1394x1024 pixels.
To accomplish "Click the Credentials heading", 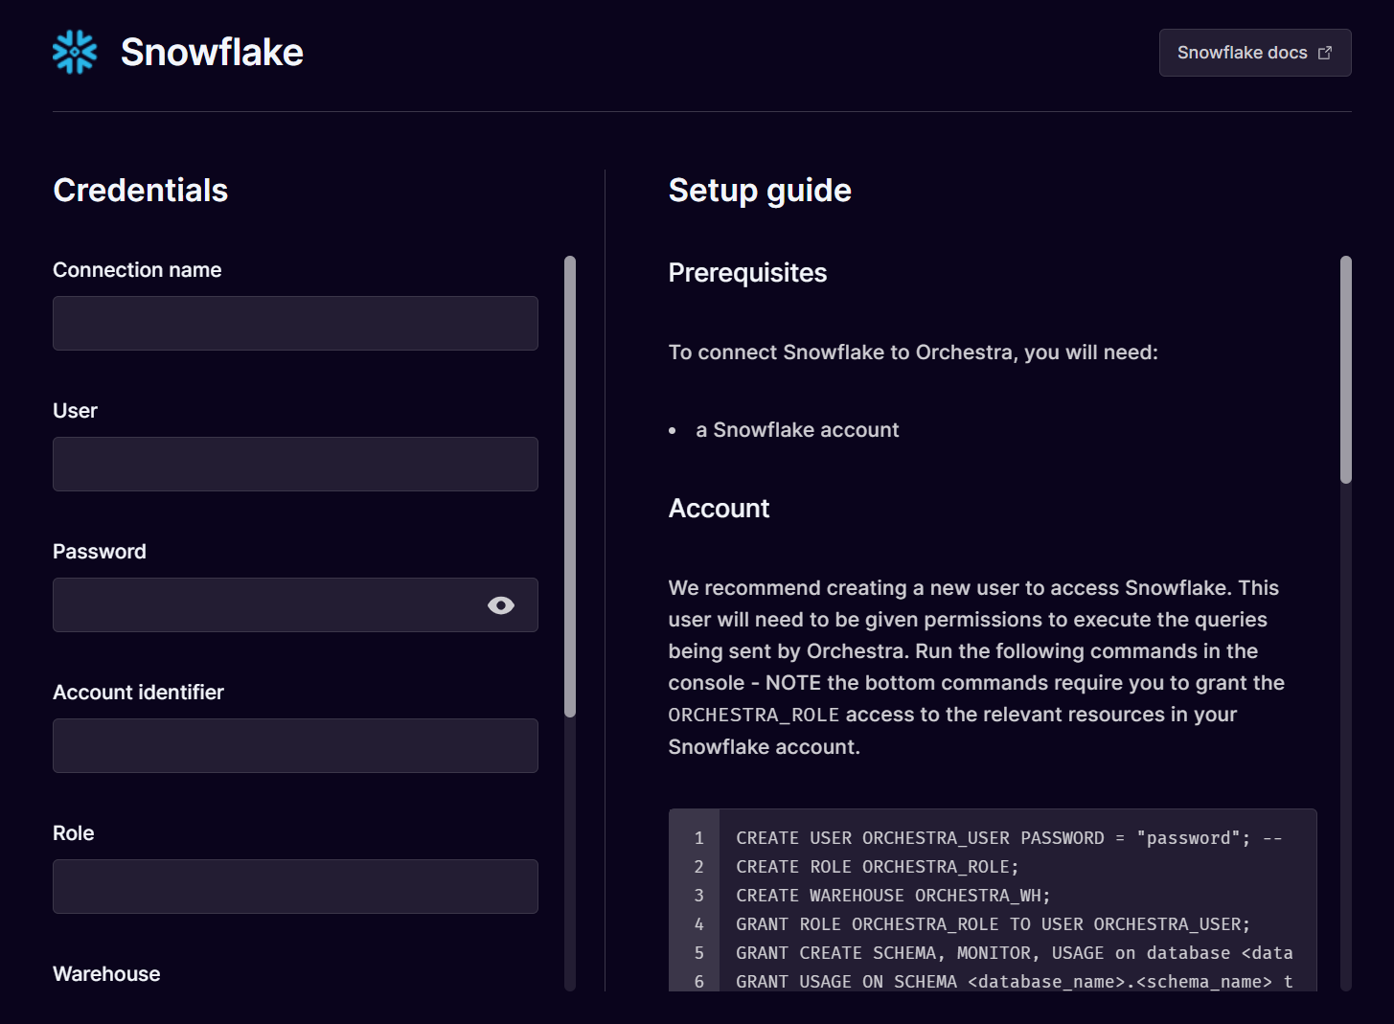I will 141,190.
